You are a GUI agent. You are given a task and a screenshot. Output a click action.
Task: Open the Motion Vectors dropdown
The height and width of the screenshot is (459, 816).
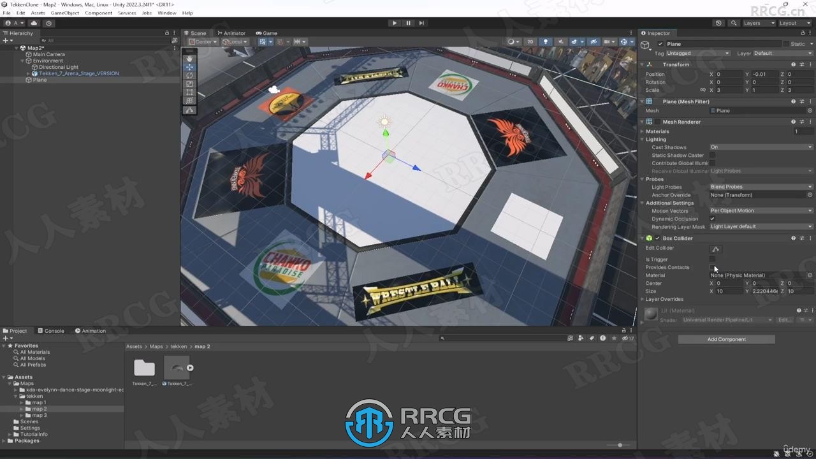point(761,211)
